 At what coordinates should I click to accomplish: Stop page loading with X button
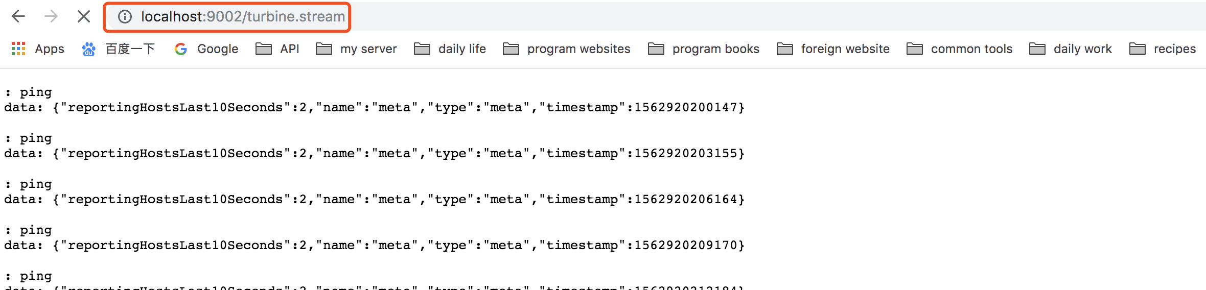(x=84, y=16)
